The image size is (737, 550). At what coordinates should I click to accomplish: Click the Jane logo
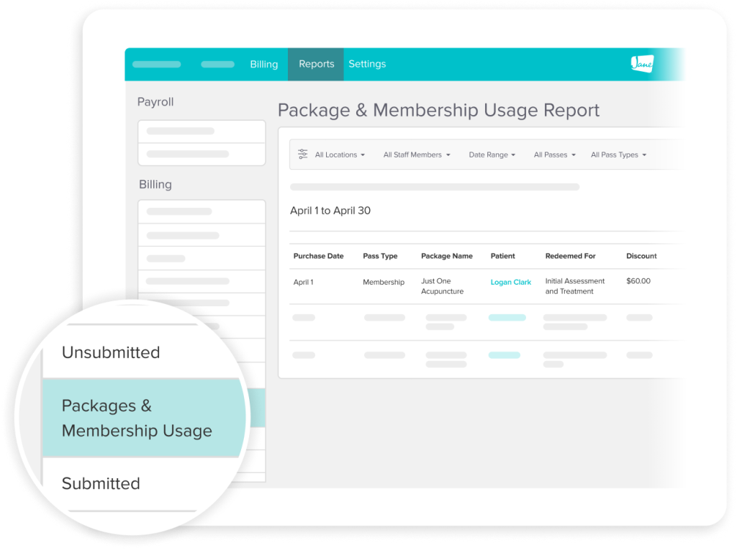[641, 64]
